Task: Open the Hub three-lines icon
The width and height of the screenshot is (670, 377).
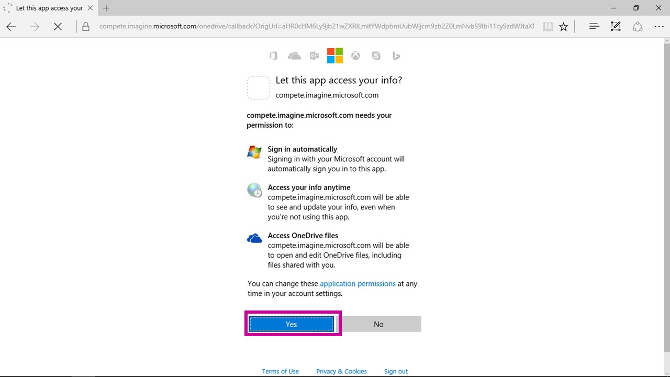Action: [x=594, y=26]
